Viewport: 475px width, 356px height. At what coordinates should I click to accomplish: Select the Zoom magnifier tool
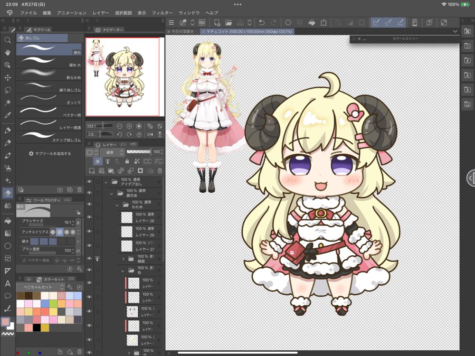8,40
